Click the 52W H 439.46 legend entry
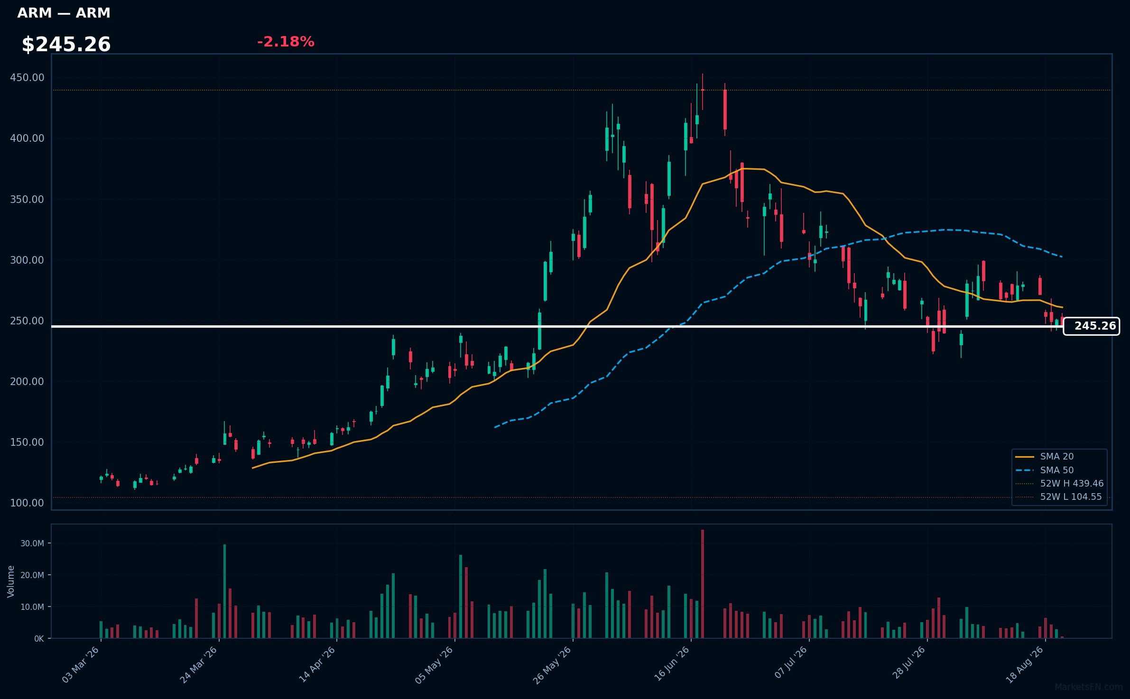1130x699 pixels. tap(1072, 484)
